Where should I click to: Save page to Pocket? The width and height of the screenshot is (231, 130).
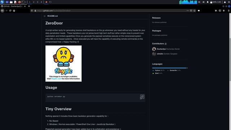[191, 10]
